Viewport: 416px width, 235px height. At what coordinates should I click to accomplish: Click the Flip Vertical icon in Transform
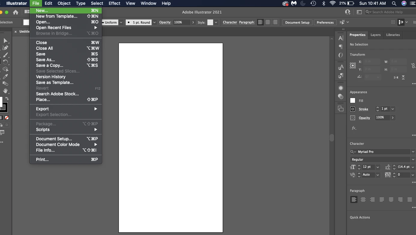click(x=403, y=77)
